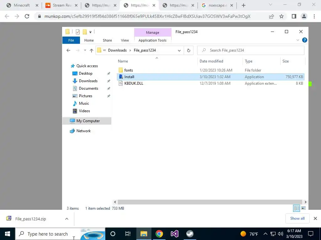The width and height of the screenshot is (321, 240).
Task: Click the pin icon next to Desktop
Action: 108,73
